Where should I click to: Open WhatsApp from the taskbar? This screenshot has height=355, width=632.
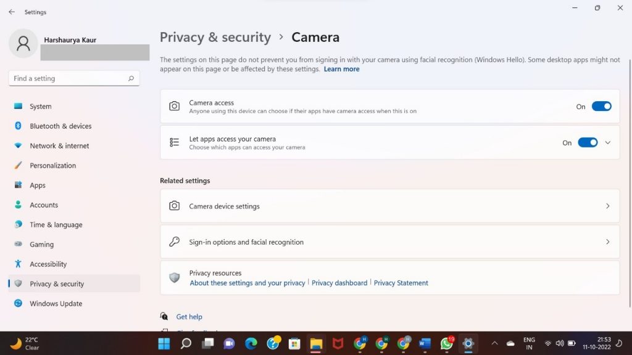pyautogui.click(x=446, y=343)
